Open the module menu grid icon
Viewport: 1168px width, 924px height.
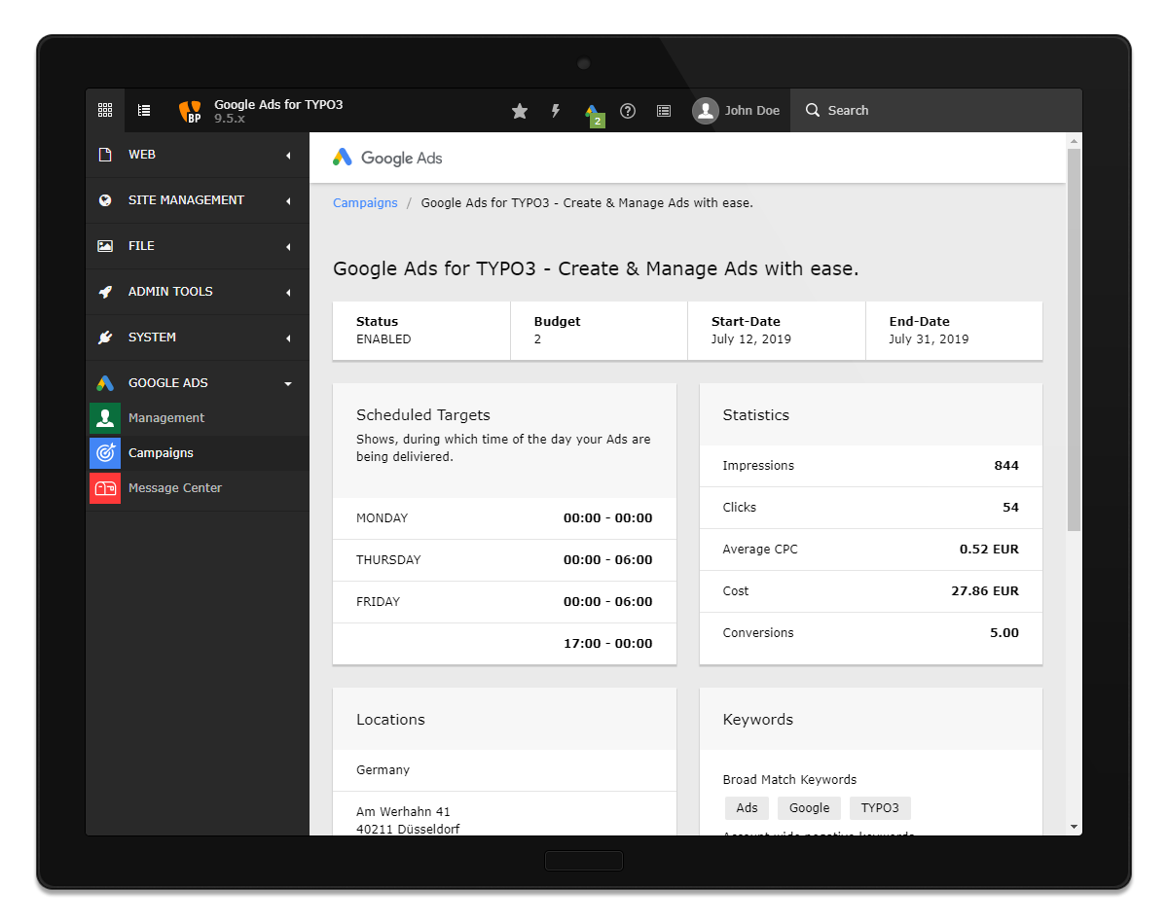tap(105, 111)
